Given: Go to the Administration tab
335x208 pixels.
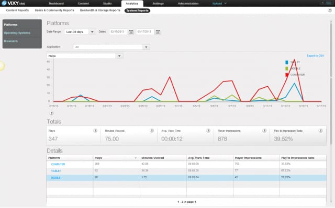Looking at the screenshot, I should (x=188, y=4).
